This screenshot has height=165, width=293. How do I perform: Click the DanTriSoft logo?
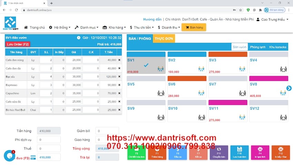coord(10,23)
